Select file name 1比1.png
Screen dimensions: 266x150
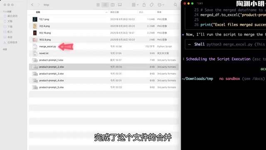pyautogui.click(x=44, y=19)
